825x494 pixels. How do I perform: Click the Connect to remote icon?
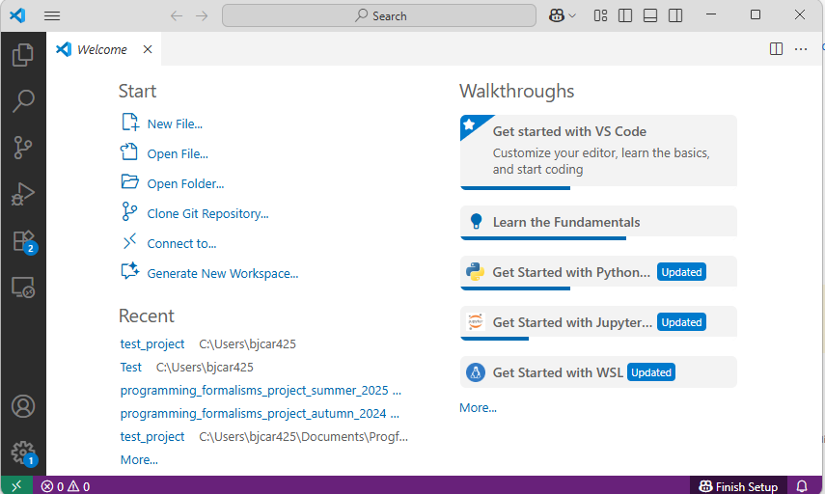pos(129,241)
